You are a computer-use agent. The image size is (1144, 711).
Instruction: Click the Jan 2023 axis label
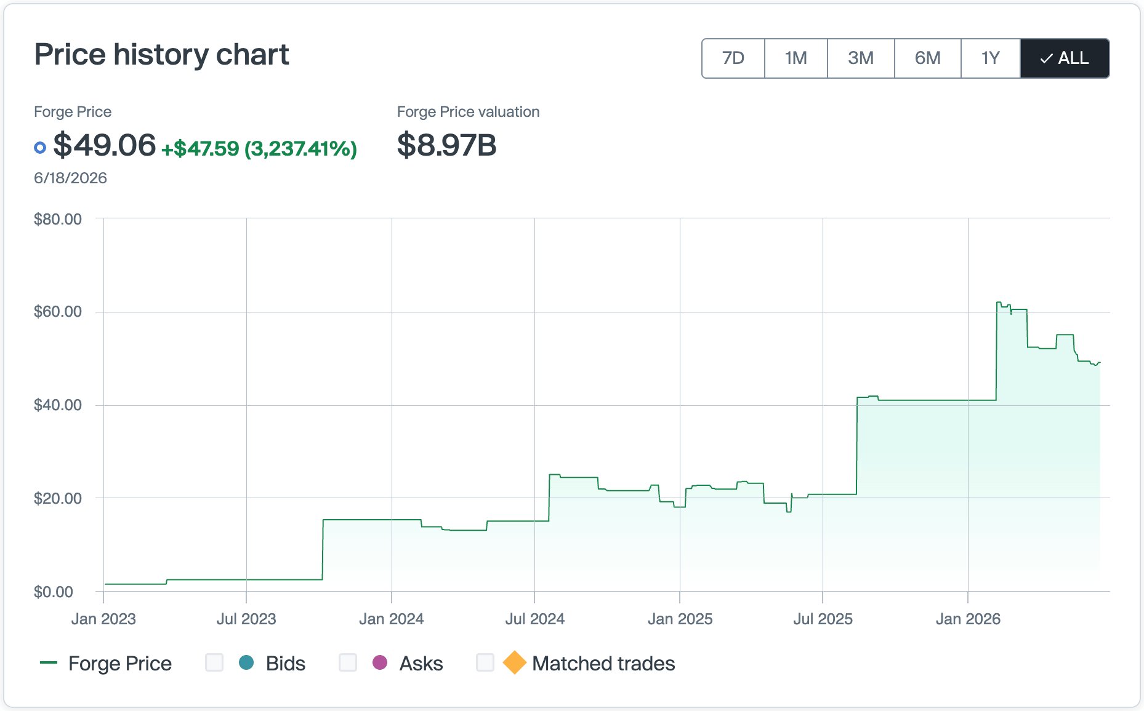click(103, 619)
